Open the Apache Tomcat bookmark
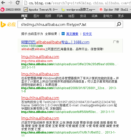This screenshot has height=140, width=131. click(41, 10)
